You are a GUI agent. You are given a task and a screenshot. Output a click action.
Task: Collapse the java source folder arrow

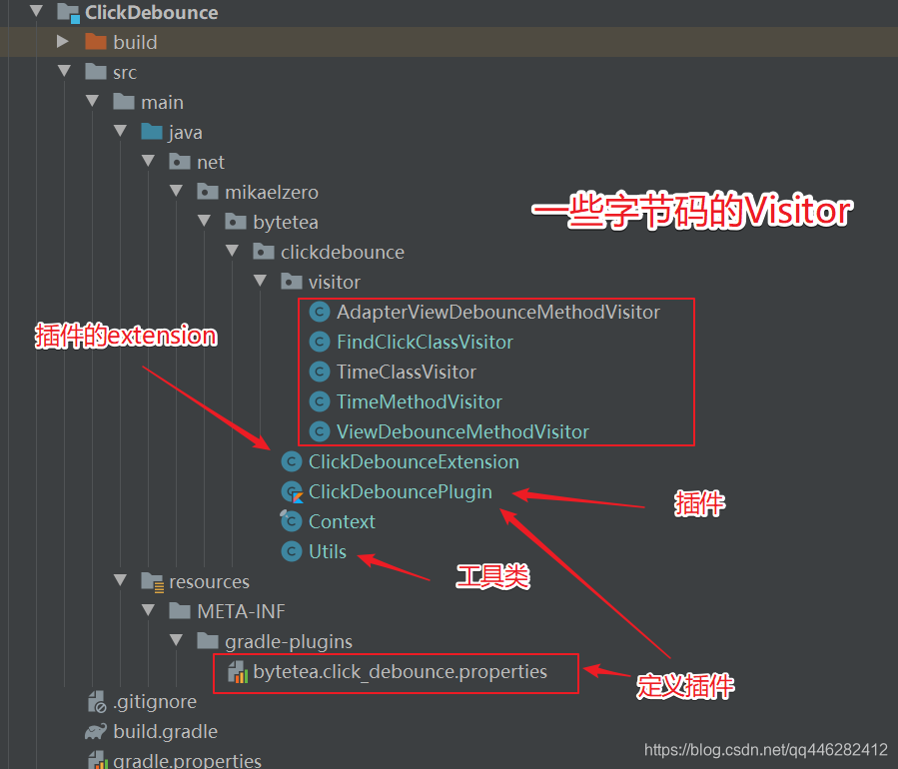pyautogui.click(x=120, y=131)
